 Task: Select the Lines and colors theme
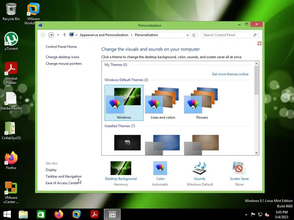point(163,103)
